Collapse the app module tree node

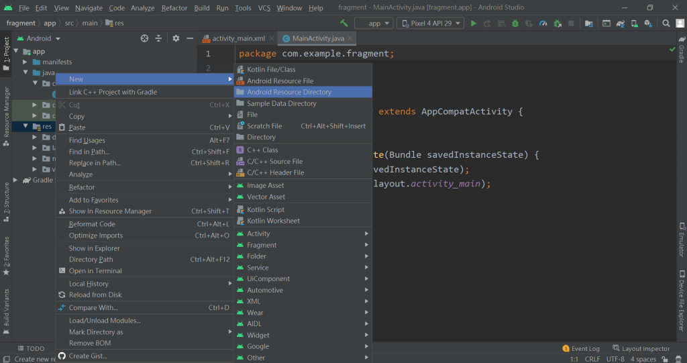coord(16,51)
